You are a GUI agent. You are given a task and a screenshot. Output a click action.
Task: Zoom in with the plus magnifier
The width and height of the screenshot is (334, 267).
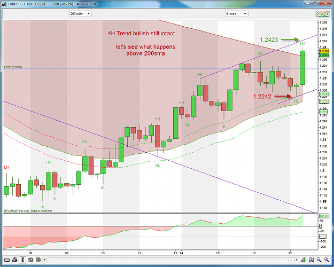327,260
